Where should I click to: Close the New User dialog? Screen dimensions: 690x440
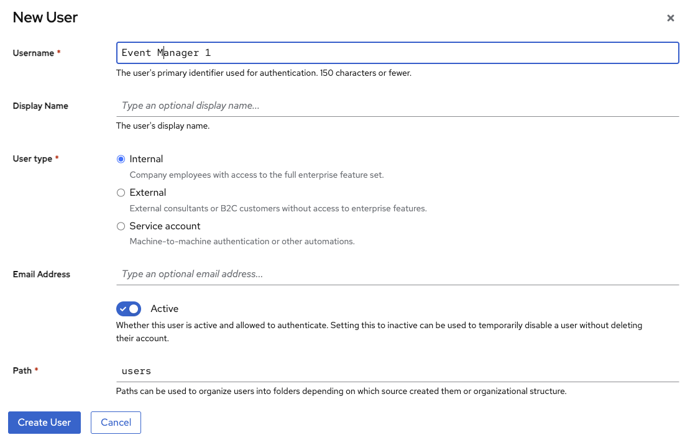(670, 18)
